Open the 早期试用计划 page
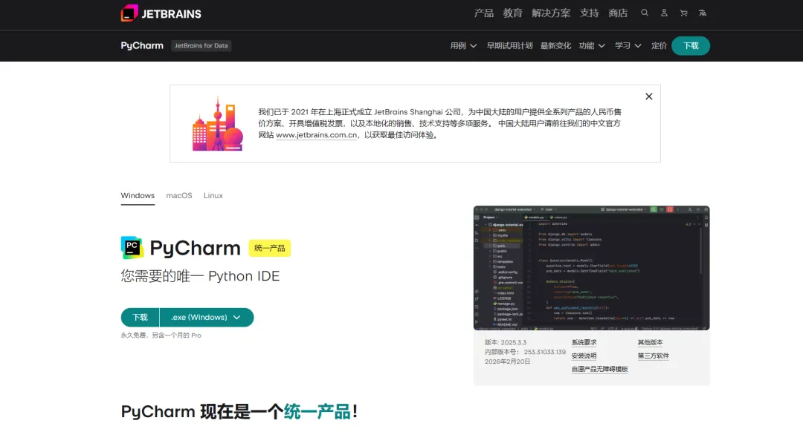This screenshot has width=803, height=432. point(509,46)
